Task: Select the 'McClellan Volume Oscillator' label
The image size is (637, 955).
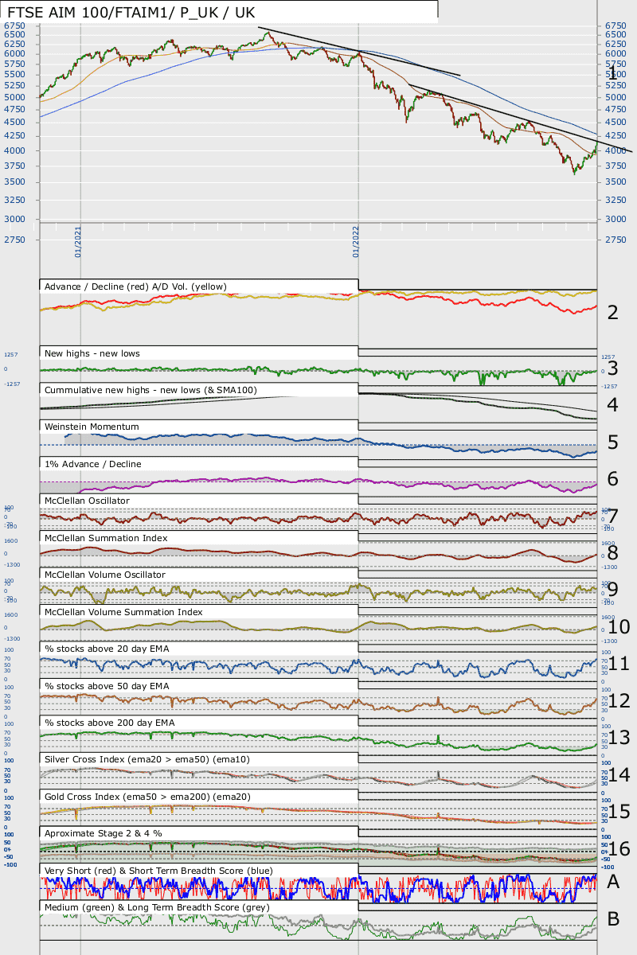Action: pos(104,575)
